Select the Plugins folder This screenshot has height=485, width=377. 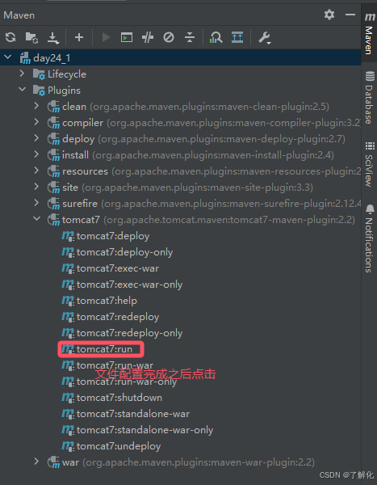click(x=57, y=91)
